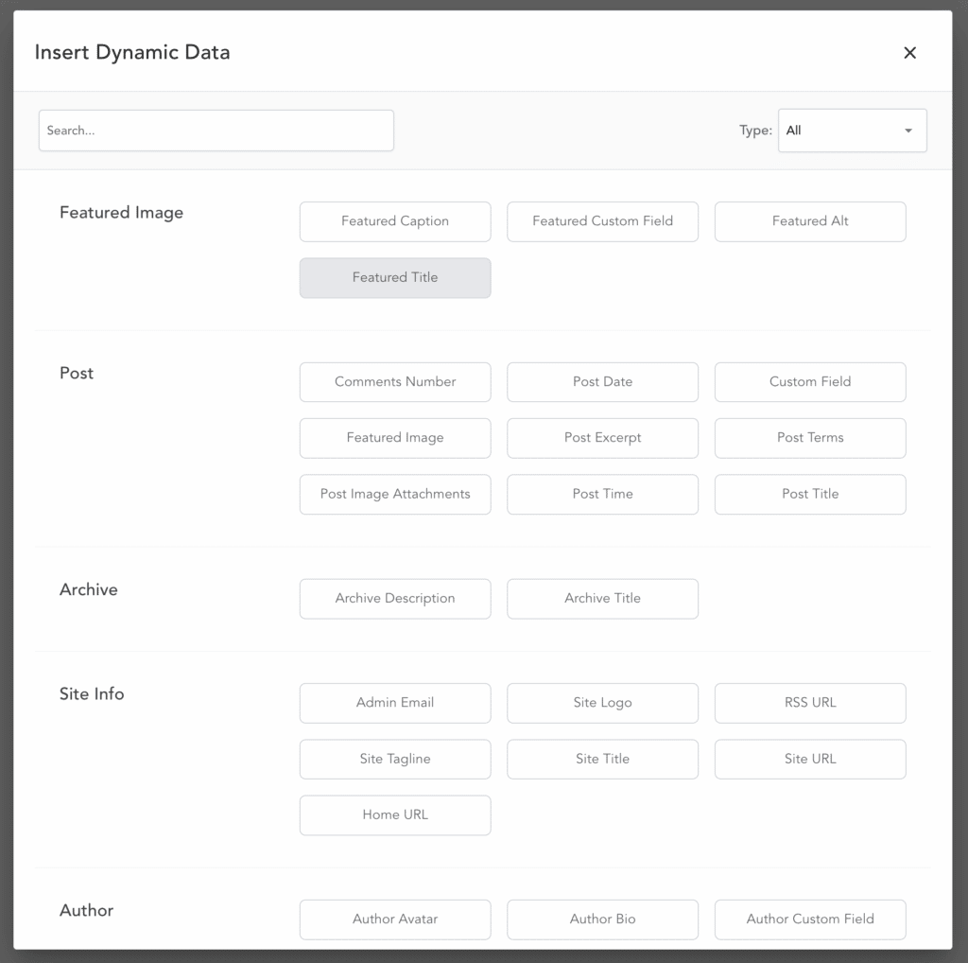Choose the Featured Custom Field option

(x=602, y=221)
